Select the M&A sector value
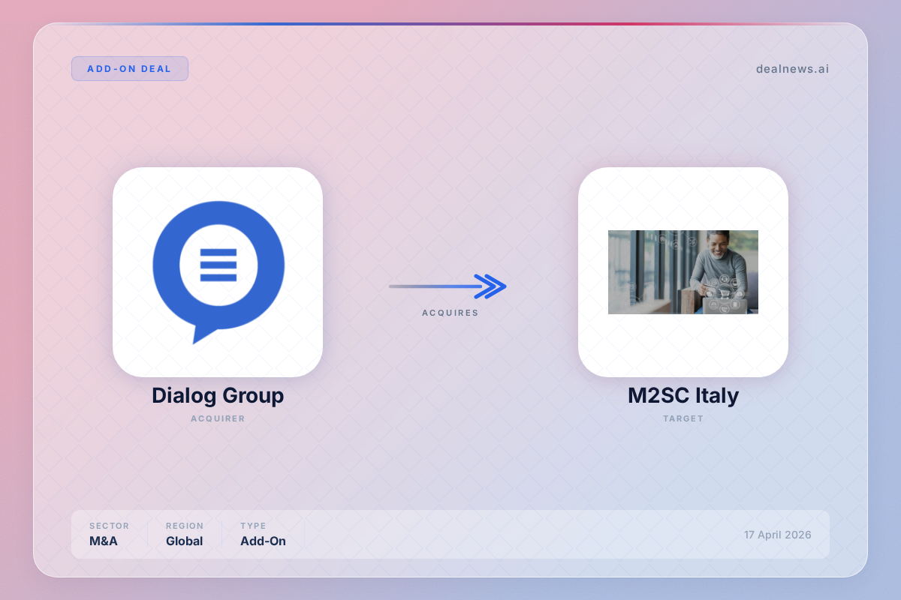901x600 pixels. [104, 541]
